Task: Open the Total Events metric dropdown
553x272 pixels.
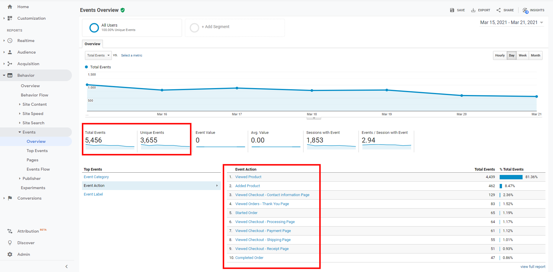Action: click(98, 55)
